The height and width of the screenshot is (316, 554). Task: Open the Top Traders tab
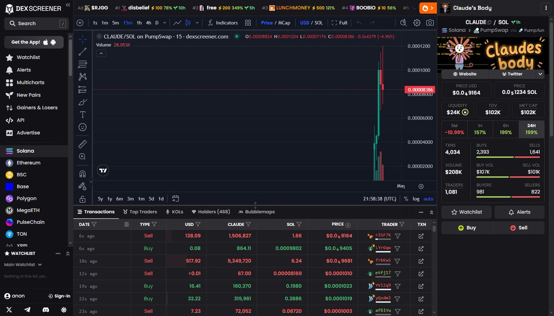(140, 212)
